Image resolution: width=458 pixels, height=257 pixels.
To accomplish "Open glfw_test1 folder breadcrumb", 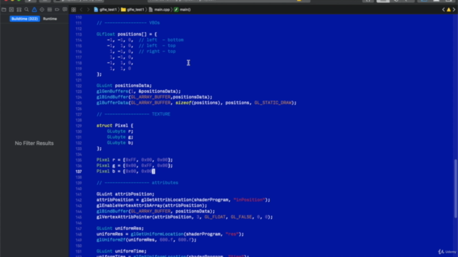I will point(132,9).
